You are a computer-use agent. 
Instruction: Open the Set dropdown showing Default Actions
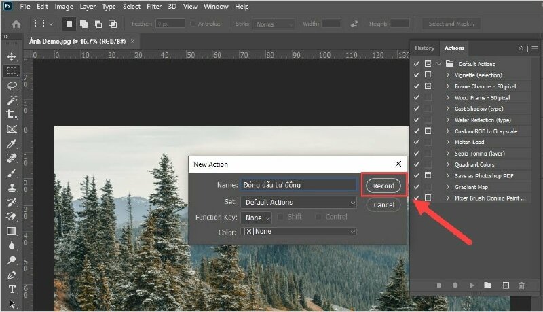click(x=299, y=202)
